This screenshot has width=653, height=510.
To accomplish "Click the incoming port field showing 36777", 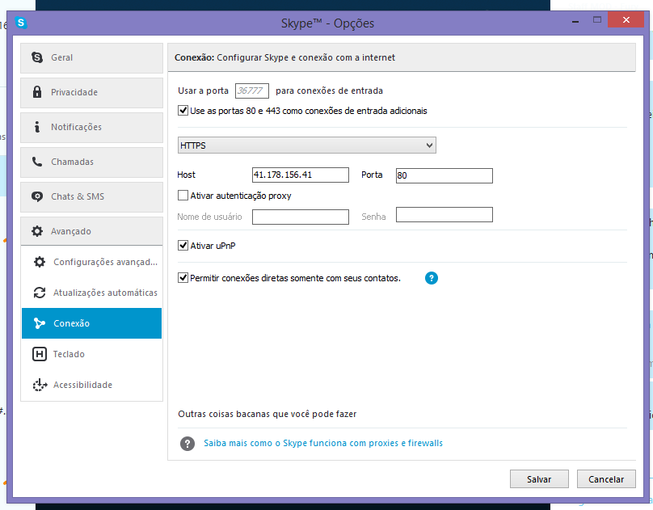I will [252, 91].
